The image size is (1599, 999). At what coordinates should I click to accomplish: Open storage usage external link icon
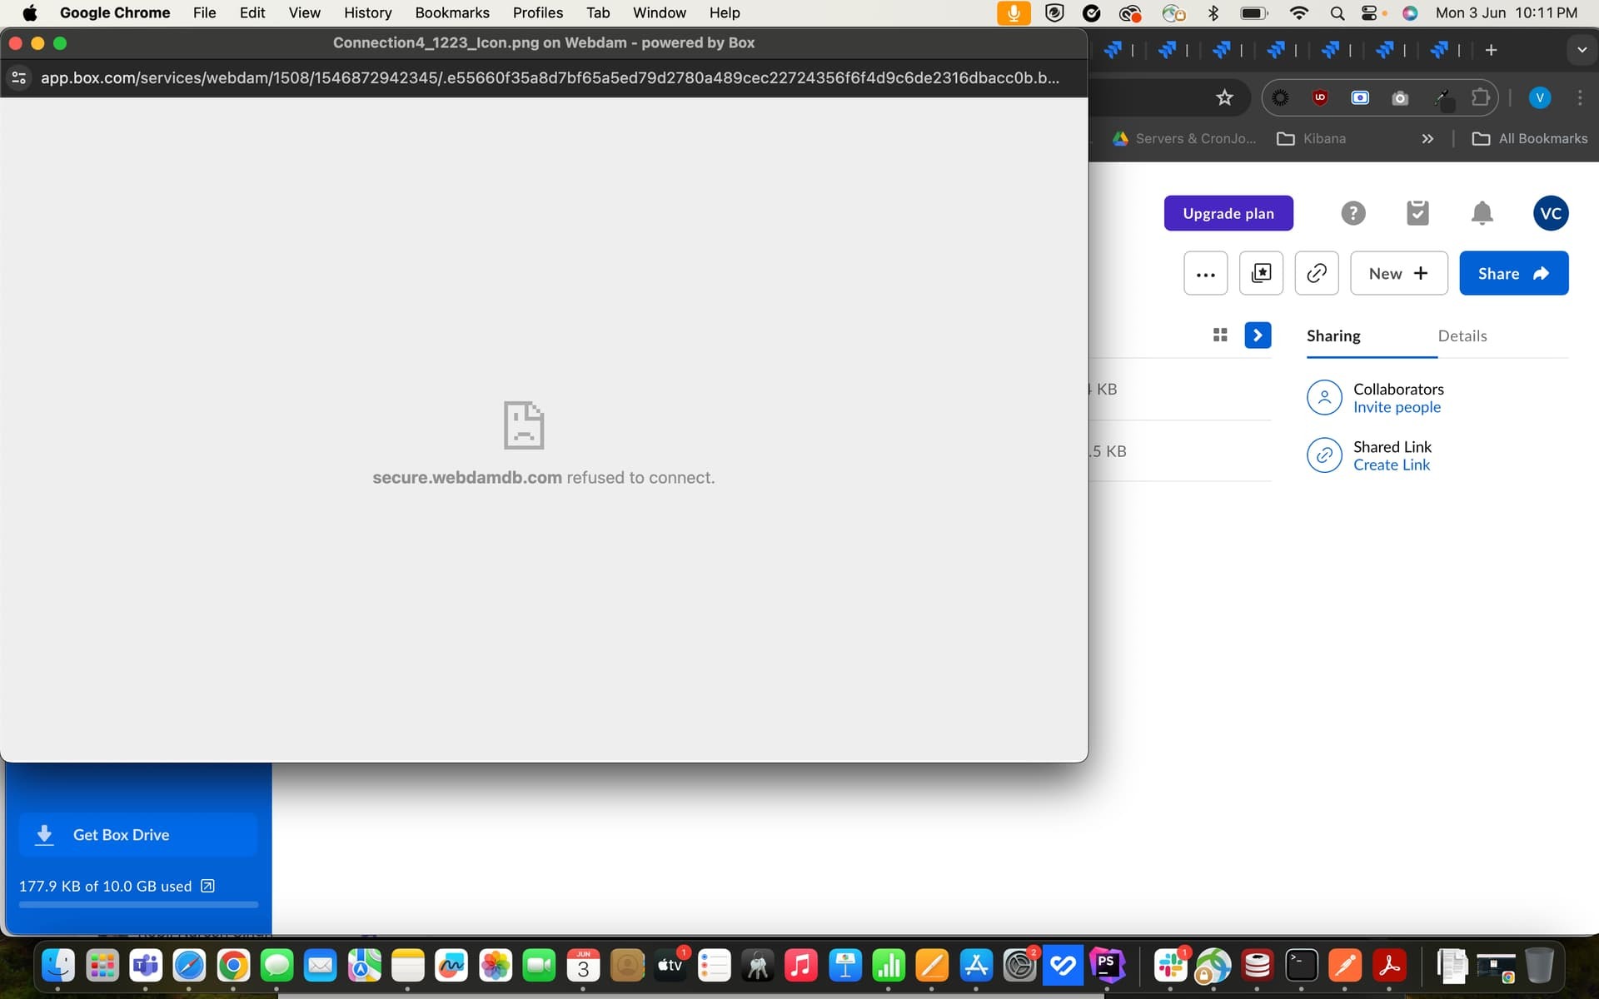pos(208,886)
